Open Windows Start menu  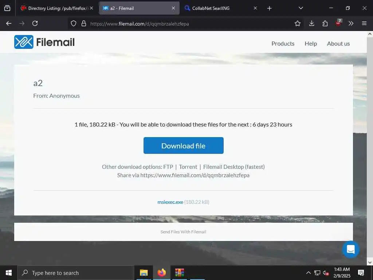tap(9, 273)
